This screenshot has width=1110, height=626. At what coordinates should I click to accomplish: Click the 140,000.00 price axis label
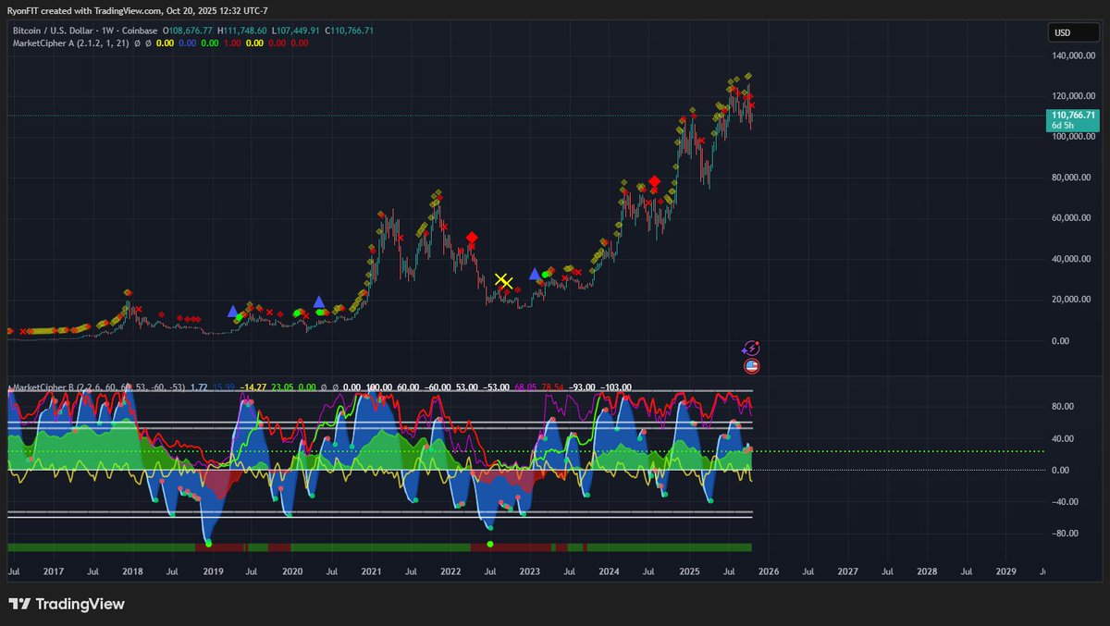click(x=1073, y=55)
